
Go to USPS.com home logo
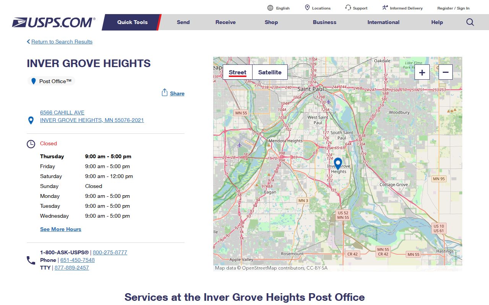pyautogui.click(x=53, y=22)
